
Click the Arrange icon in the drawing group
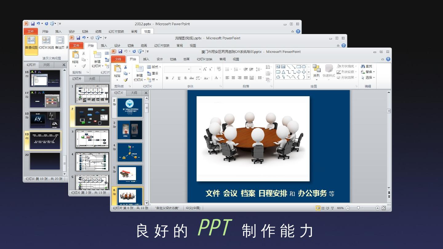316,69
